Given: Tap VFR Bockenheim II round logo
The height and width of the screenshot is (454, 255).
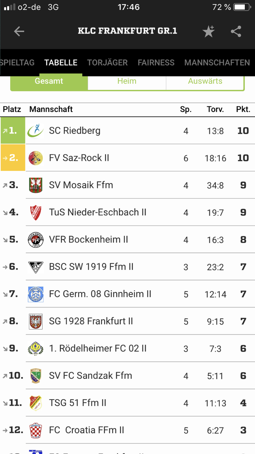Looking at the screenshot, I should (36, 239).
